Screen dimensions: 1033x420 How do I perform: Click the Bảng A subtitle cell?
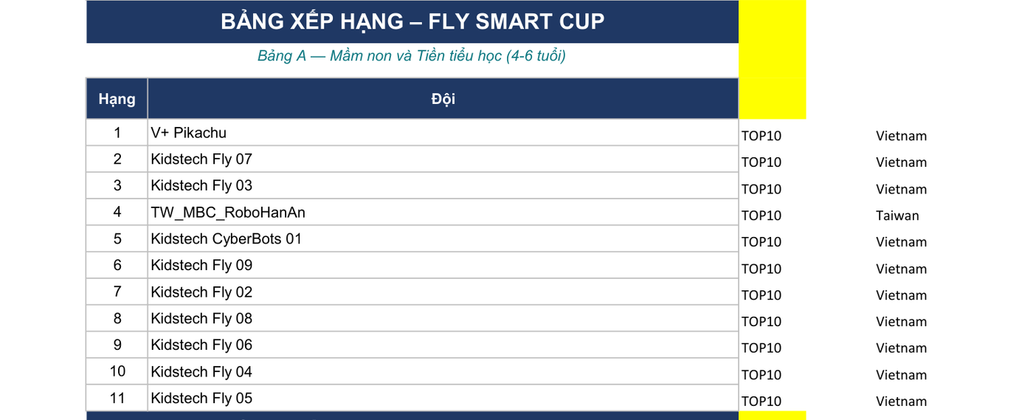click(x=412, y=56)
